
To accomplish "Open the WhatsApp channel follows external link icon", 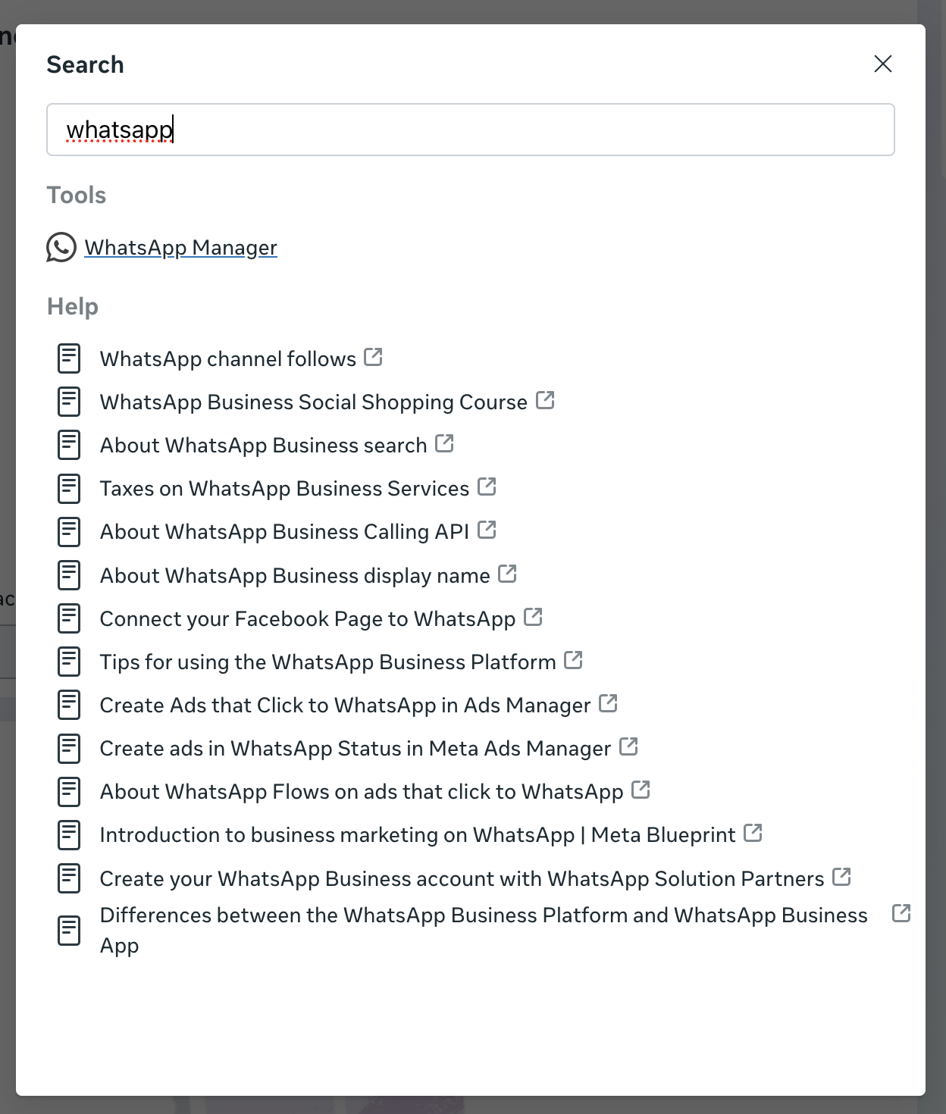I will coord(373,357).
